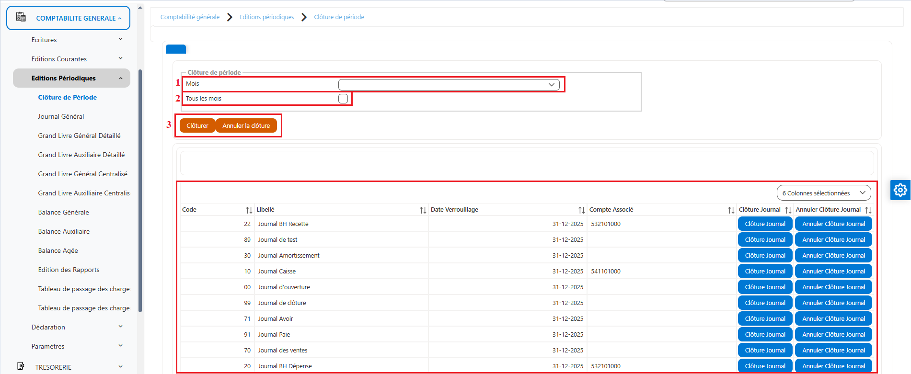Click the orange Clôturer button

(x=197, y=125)
